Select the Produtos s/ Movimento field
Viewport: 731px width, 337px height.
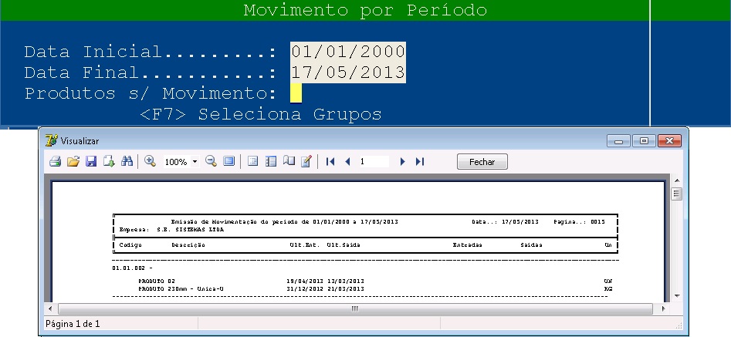pyautogui.click(x=296, y=93)
